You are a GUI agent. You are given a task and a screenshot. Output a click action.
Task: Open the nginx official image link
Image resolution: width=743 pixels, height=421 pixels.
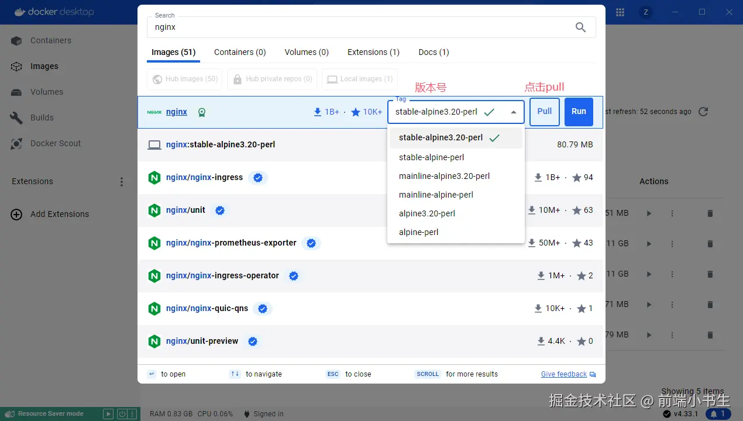[177, 112]
